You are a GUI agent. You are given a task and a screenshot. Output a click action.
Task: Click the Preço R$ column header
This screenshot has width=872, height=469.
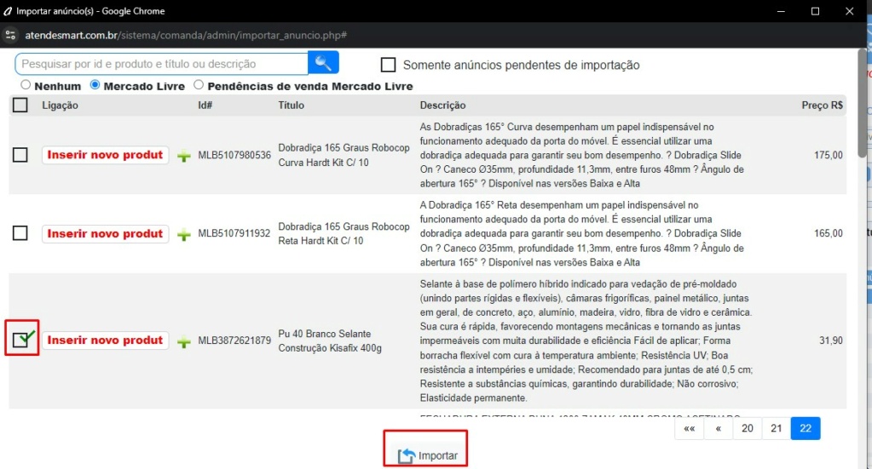click(x=822, y=105)
